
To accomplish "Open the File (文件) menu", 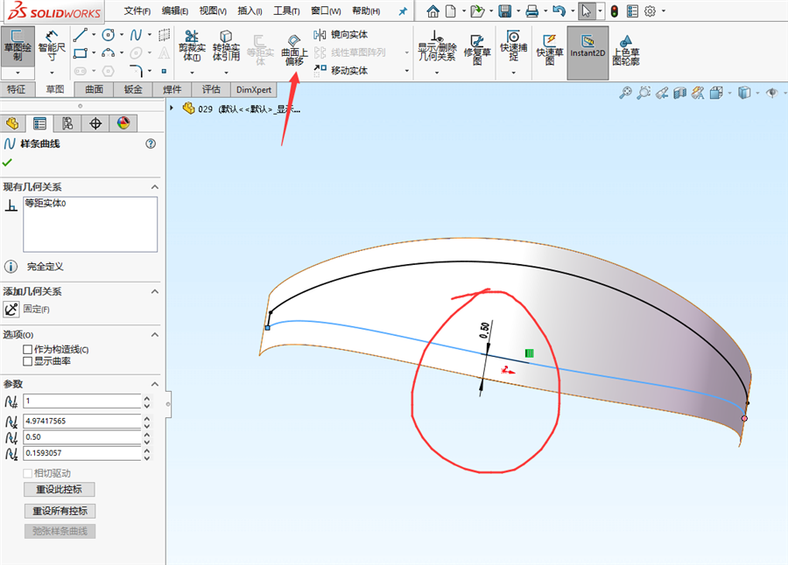I will [137, 11].
